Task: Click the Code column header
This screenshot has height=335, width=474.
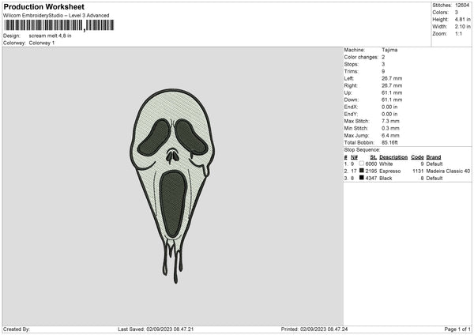Action: click(418, 156)
